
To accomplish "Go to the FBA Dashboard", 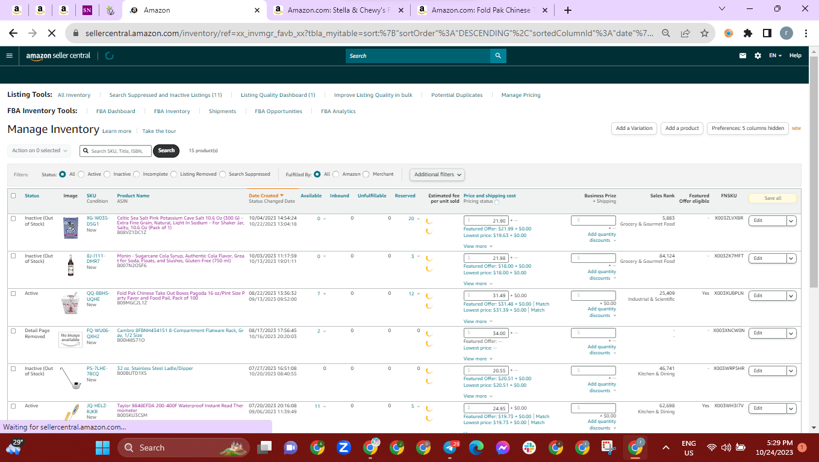I will [x=116, y=111].
